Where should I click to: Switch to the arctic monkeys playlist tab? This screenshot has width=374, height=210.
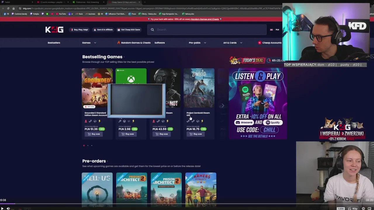(53, 2)
